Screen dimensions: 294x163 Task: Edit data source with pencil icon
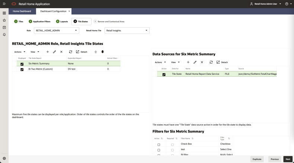pyautogui.click(x=195, y=62)
